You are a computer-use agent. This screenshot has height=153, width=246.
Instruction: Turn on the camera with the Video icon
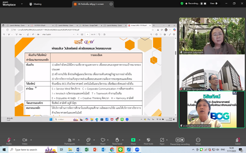pos(25,140)
